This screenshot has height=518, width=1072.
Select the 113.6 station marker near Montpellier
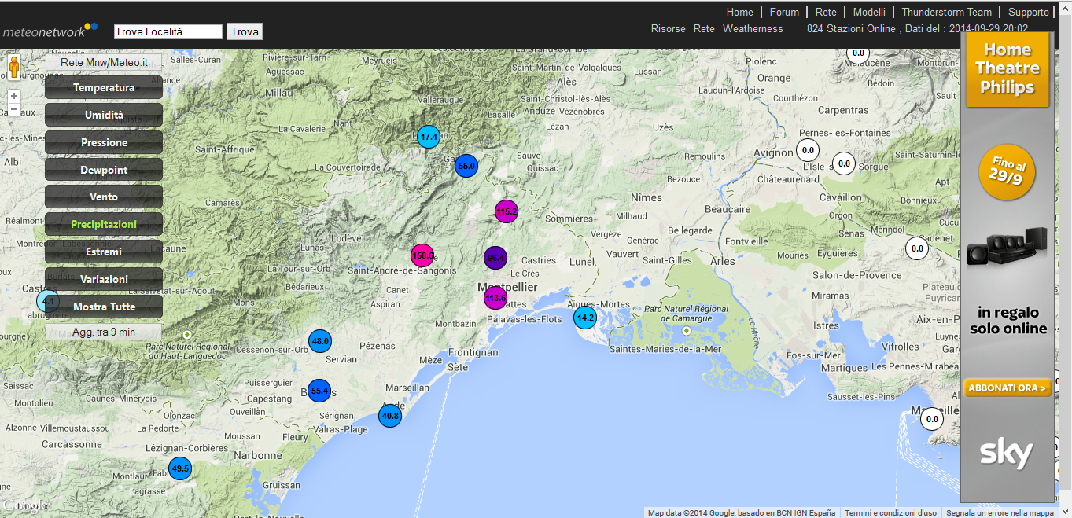click(x=495, y=298)
